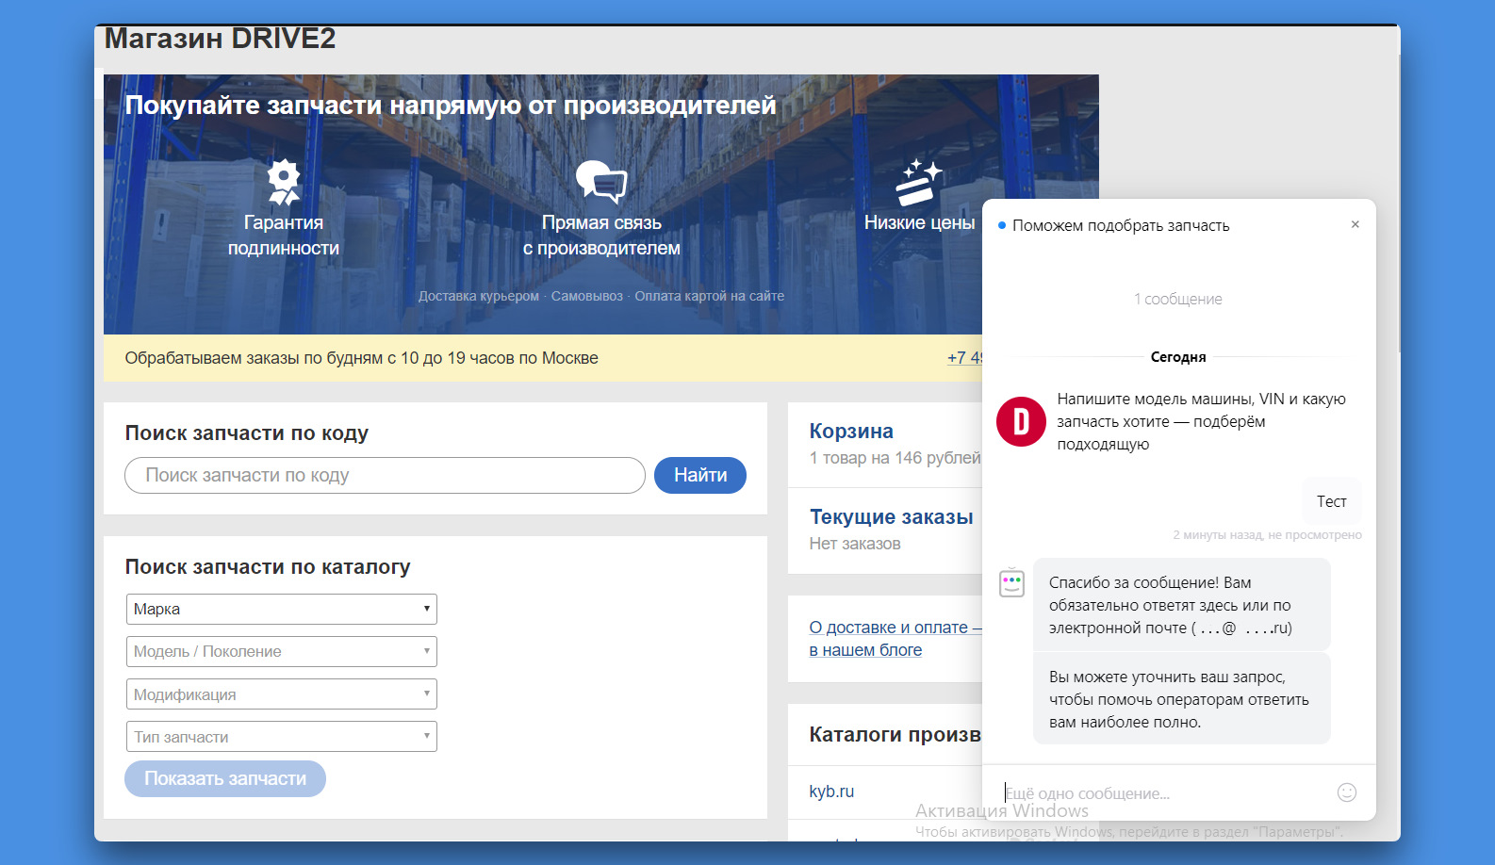Viewport: 1495px width, 865px height.
Task: Click the 1 сообщение counter text
Action: tap(1178, 299)
